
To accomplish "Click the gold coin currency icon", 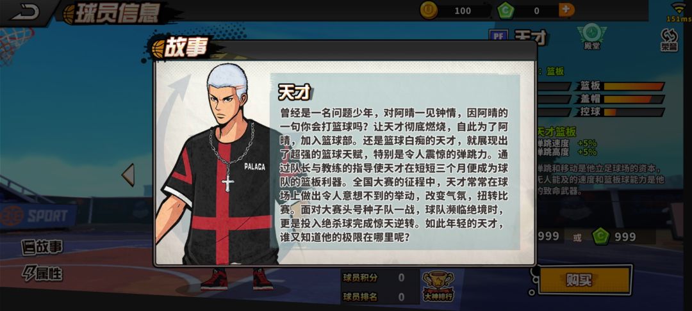I will click(428, 10).
